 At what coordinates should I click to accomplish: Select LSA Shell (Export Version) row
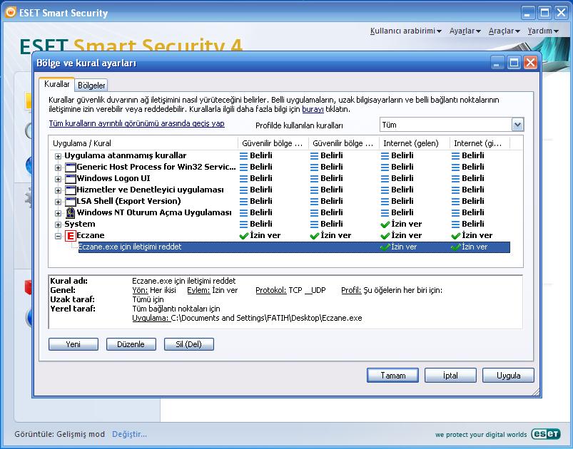[128, 202]
